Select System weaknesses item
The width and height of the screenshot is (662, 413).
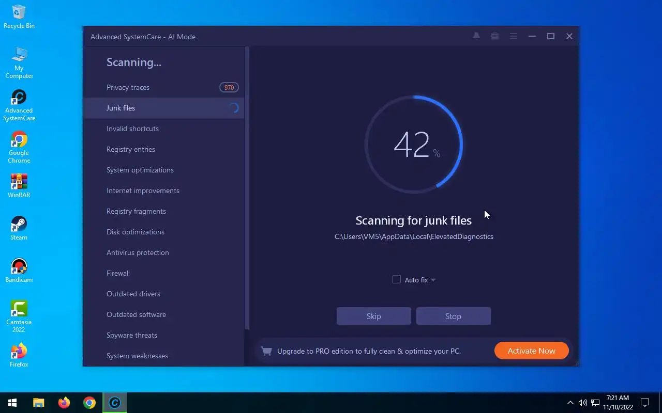point(164,356)
